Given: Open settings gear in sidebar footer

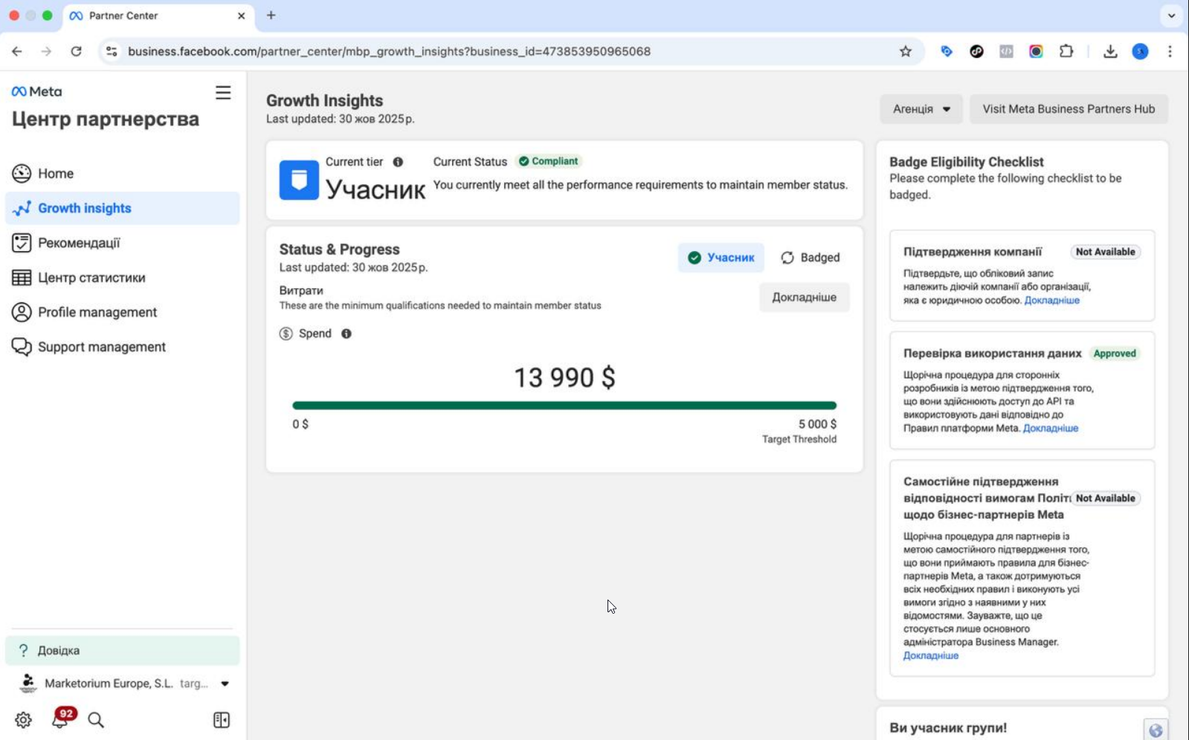Looking at the screenshot, I should pos(24,720).
